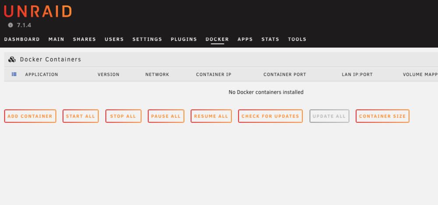
Task: Click the Start All button
Action: point(81,116)
